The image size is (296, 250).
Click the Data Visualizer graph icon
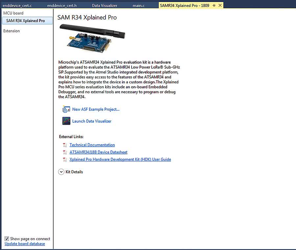tap(66, 121)
